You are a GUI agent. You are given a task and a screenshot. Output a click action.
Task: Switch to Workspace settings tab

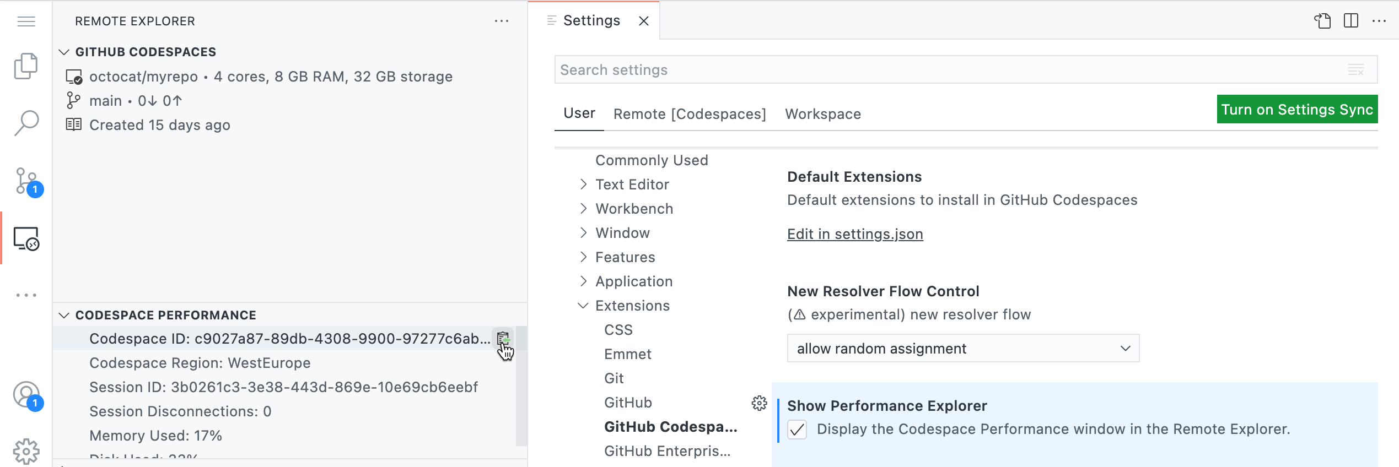click(823, 114)
